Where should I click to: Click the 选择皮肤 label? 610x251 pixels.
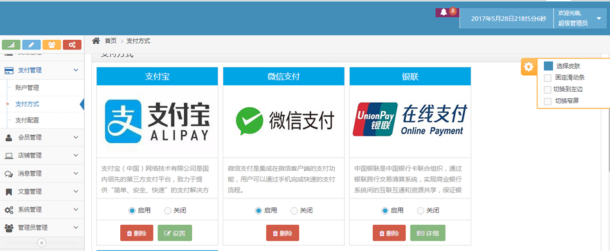coord(568,66)
